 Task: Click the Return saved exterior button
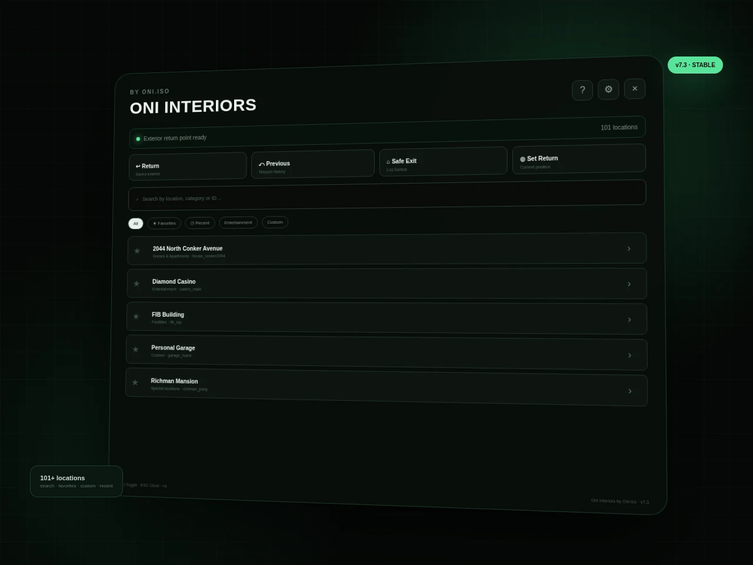tap(188, 167)
